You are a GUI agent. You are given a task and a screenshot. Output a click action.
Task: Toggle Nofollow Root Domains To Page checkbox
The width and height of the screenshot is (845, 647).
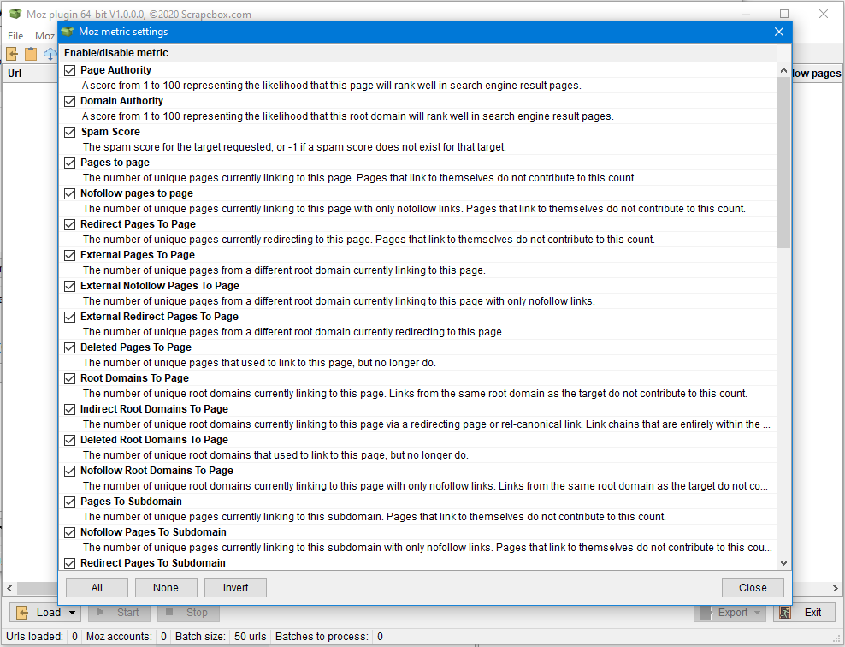(69, 471)
